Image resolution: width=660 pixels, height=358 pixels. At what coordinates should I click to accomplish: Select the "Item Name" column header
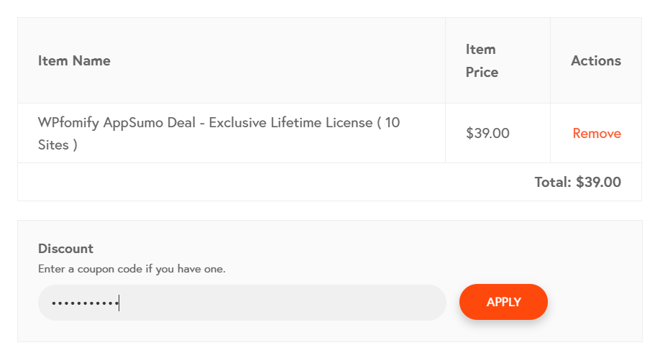tap(74, 60)
